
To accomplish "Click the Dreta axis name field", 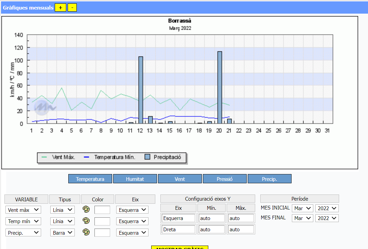I will tap(178, 230).
